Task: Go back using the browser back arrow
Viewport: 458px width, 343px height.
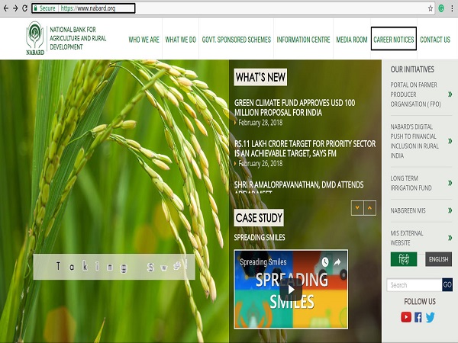Action: [x=5, y=8]
